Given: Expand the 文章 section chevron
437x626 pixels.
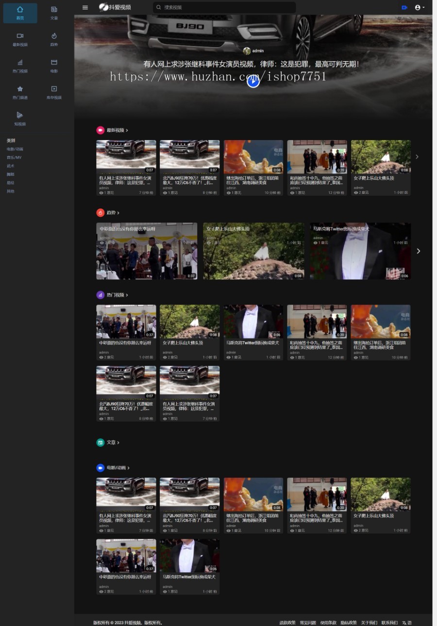Looking at the screenshot, I should [118, 442].
